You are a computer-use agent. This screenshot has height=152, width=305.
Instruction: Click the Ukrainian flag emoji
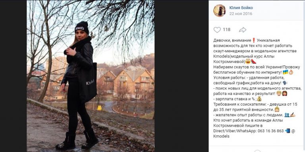[286, 72]
